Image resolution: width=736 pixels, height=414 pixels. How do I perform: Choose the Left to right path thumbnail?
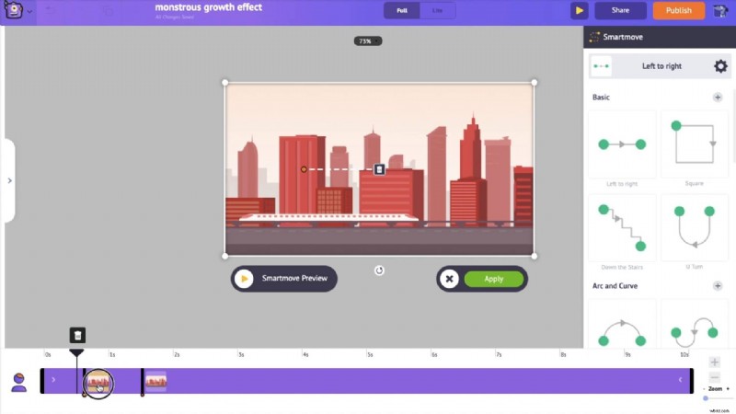pyautogui.click(x=622, y=144)
